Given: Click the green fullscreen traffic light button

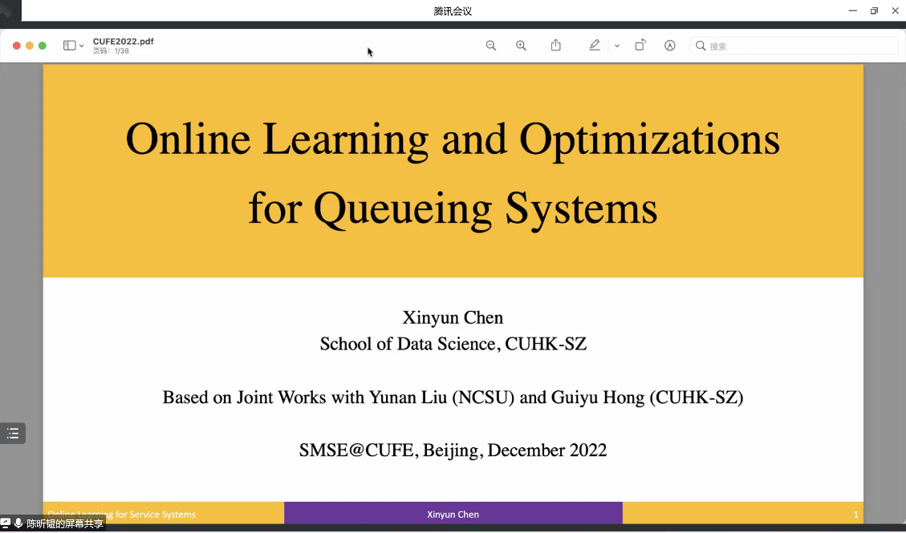Looking at the screenshot, I should 43,46.
